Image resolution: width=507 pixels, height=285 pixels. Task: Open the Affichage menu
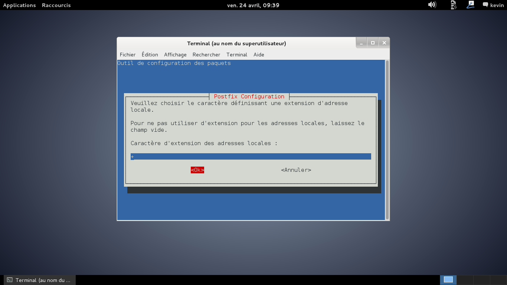(x=175, y=55)
